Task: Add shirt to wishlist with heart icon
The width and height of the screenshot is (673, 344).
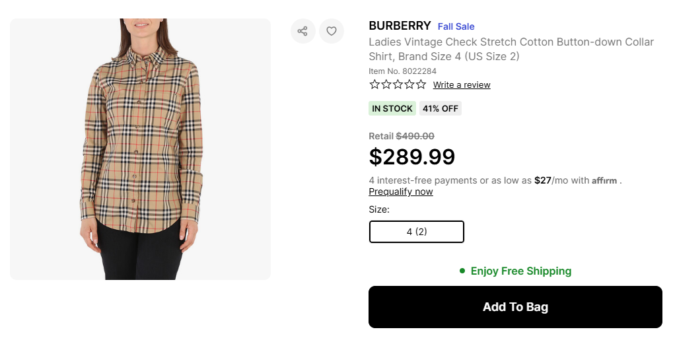Action: click(332, 31)
